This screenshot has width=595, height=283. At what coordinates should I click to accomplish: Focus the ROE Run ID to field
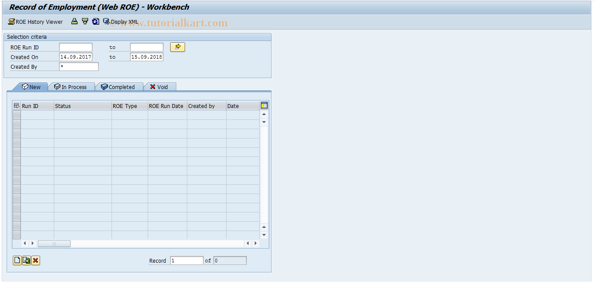pyautogui.click(x=147, y=47)
